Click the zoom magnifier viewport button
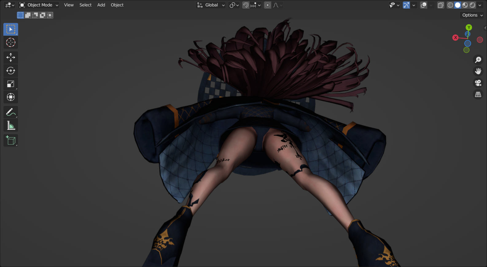This screenshot has width=487, height=267. click(x=478, y=60)
